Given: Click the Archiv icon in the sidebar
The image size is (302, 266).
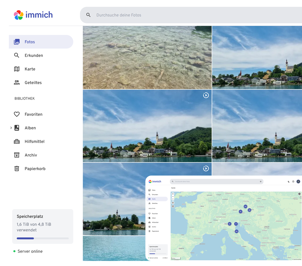Looking at the screenshot, I should pyautogui.click(x=17, y=155).
